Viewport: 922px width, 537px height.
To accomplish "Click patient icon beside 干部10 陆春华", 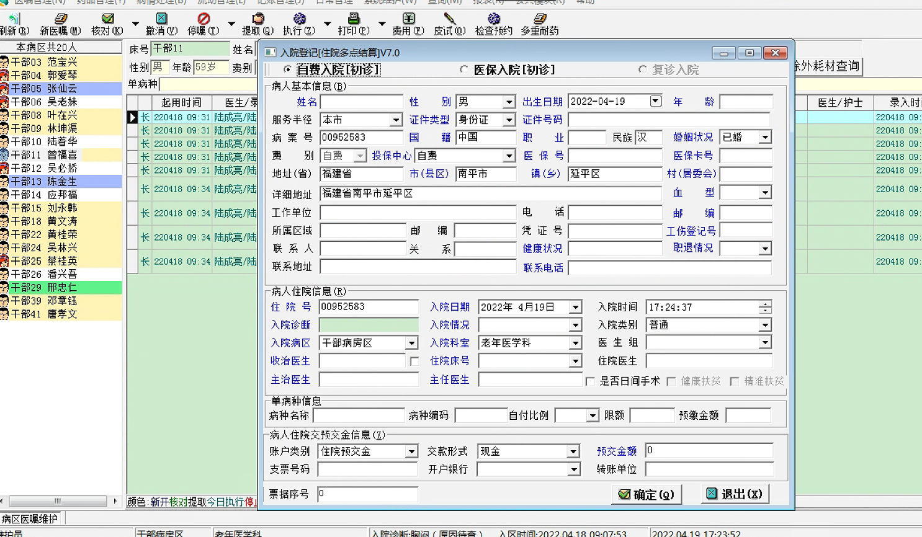I will coord(4,141).
